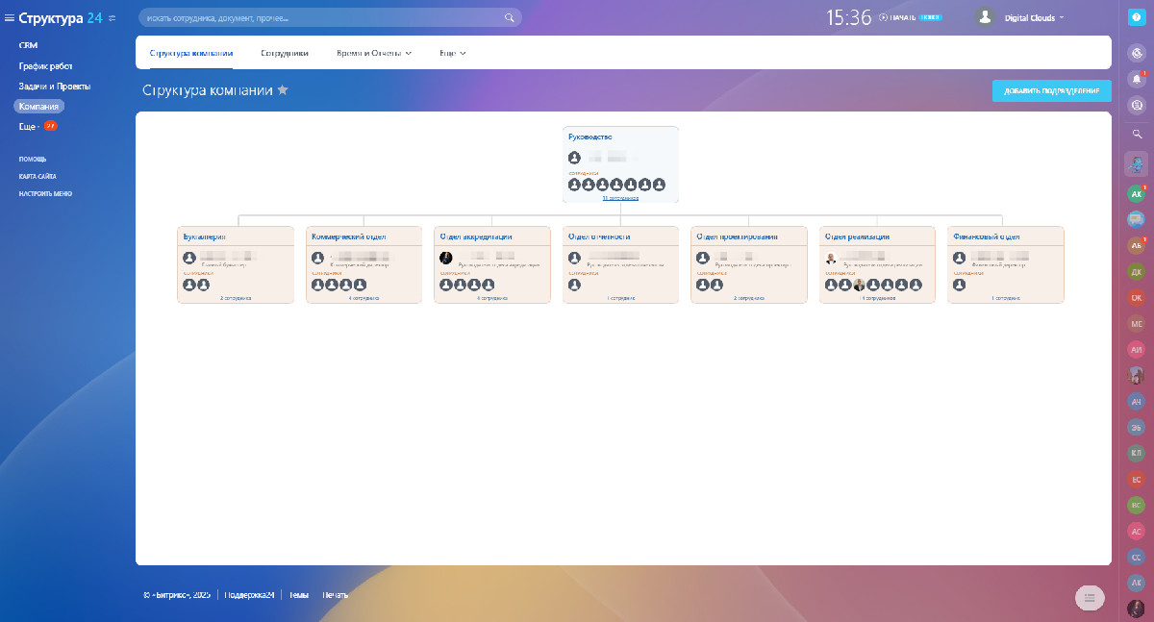1154x622 pixels.
Task: Click the help question mark icon
Action: pos(1137,17)
